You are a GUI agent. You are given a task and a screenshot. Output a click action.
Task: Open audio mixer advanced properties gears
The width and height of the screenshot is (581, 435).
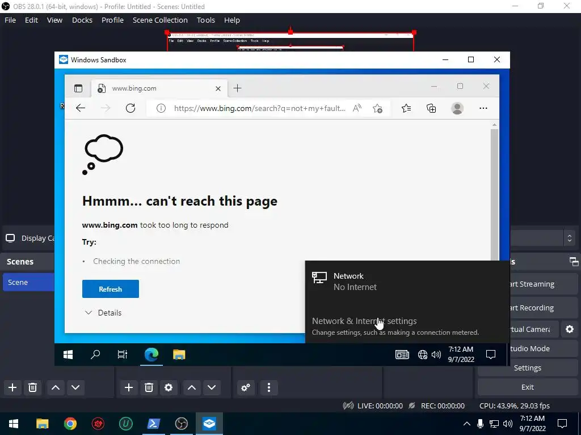click(246, 387)
